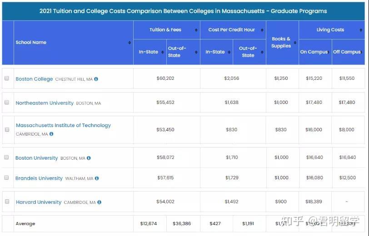Select MIT on-campus living cost $16,000
The height and width of the screenshot is (236, 369).
click(x=314, y=129)
